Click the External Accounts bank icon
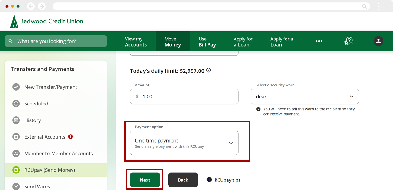393x190 pixels. click(16, 137)
